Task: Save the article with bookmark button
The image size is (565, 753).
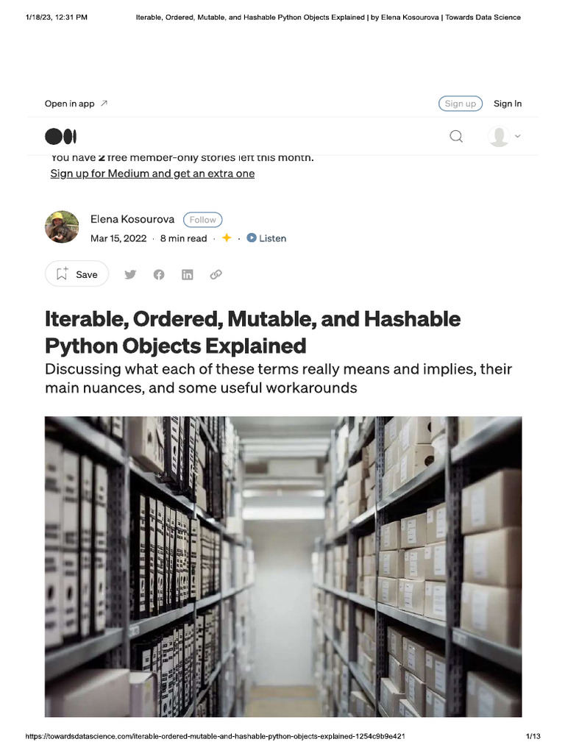Action: 77,274
